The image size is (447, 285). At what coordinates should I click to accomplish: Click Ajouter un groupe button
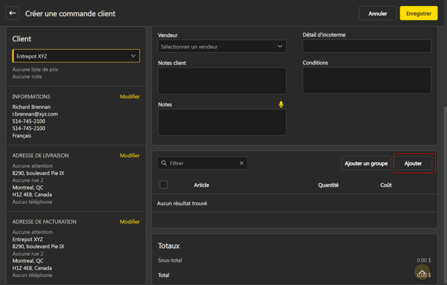point(366,163)
